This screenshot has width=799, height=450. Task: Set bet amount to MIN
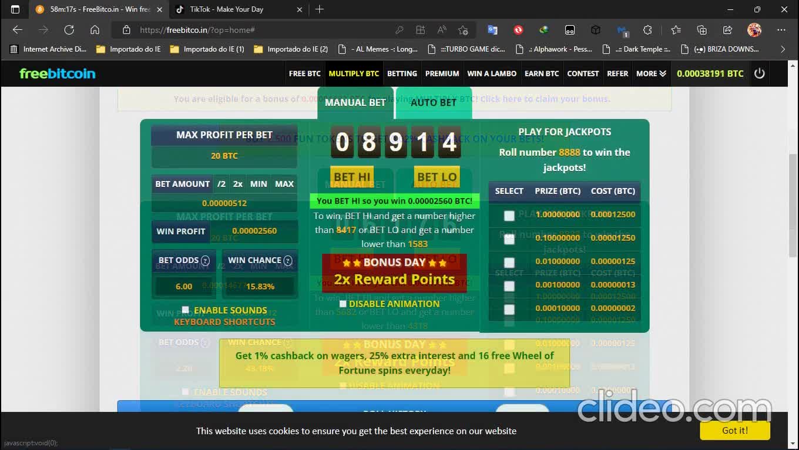(x=258, y=184)
